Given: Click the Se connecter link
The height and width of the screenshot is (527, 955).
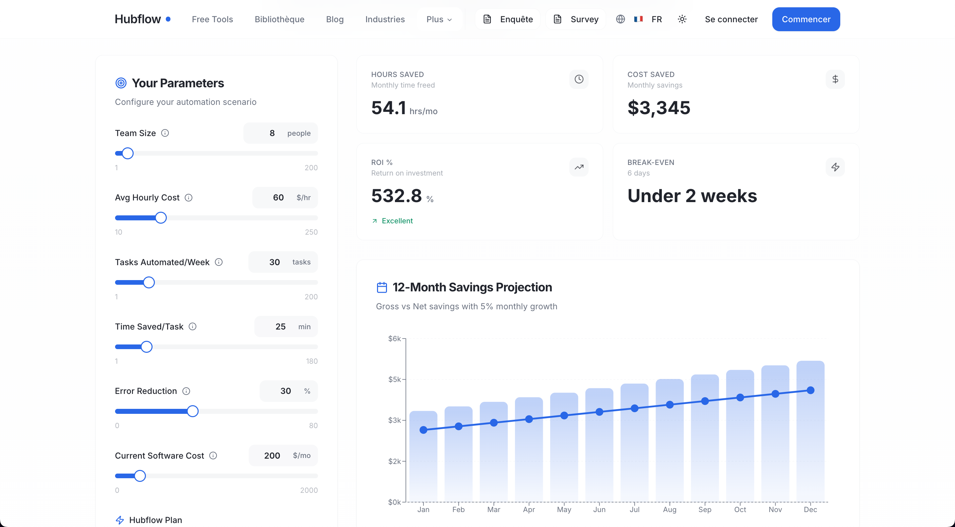Looking at the screenshot, I should point(731,19).
